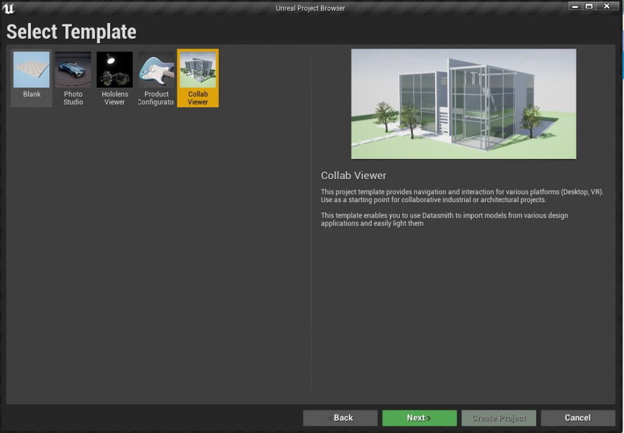The height and width of the screenshot is (433, 624).
Task: Click the Unreal Engine logo icon
Action: 8,8
